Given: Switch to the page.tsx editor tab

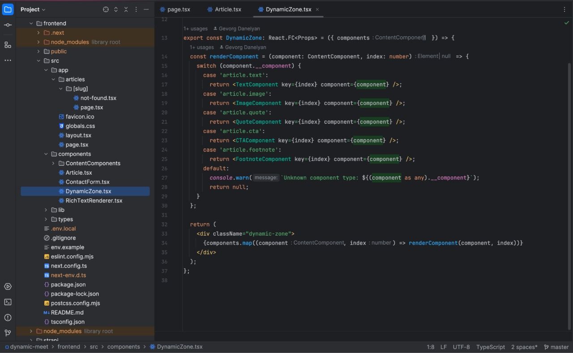Looking at the screenshot, I should pos(175,9).
